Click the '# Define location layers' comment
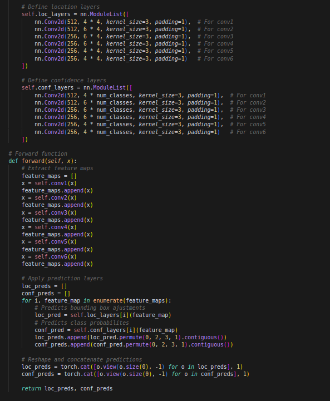Screen dimensions: 330x401 click(61, 7)
